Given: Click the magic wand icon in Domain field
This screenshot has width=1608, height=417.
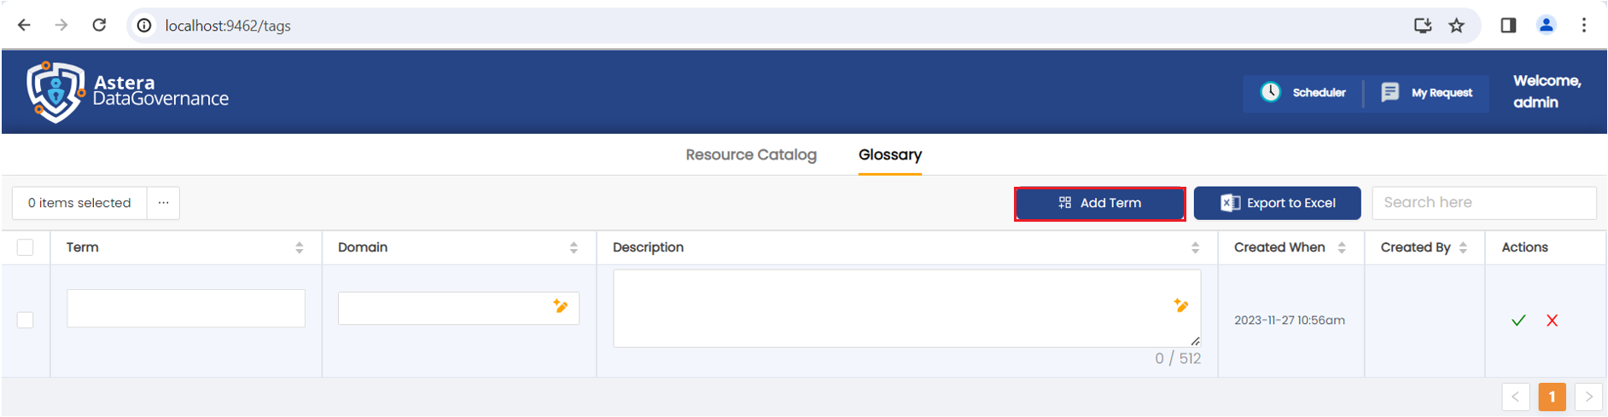Looking at the screenshot, I should click(561, 307).
